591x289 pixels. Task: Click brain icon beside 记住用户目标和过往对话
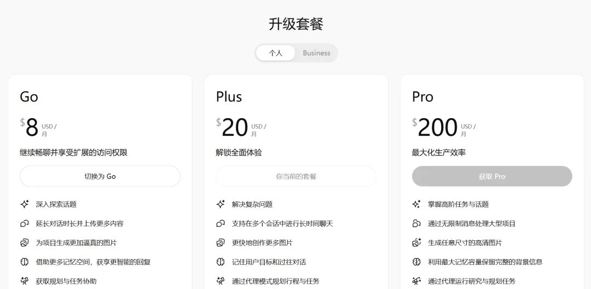coord(221,262)
